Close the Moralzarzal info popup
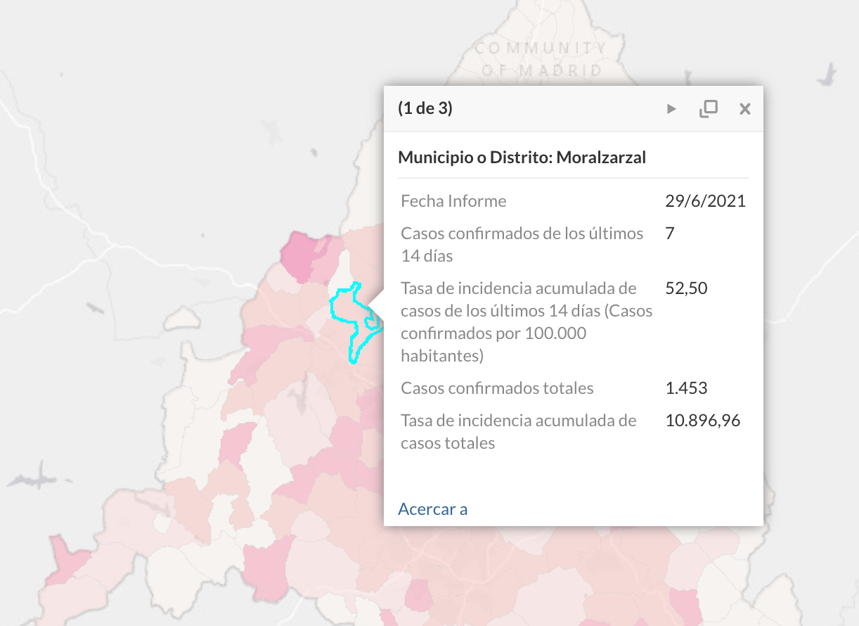This screenshot has height=626, width=859. tap(745, 108)
